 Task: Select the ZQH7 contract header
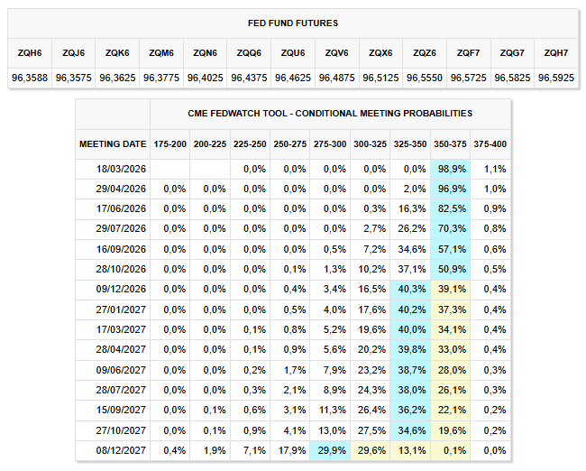pyautogui.click(x=556, y=53)
